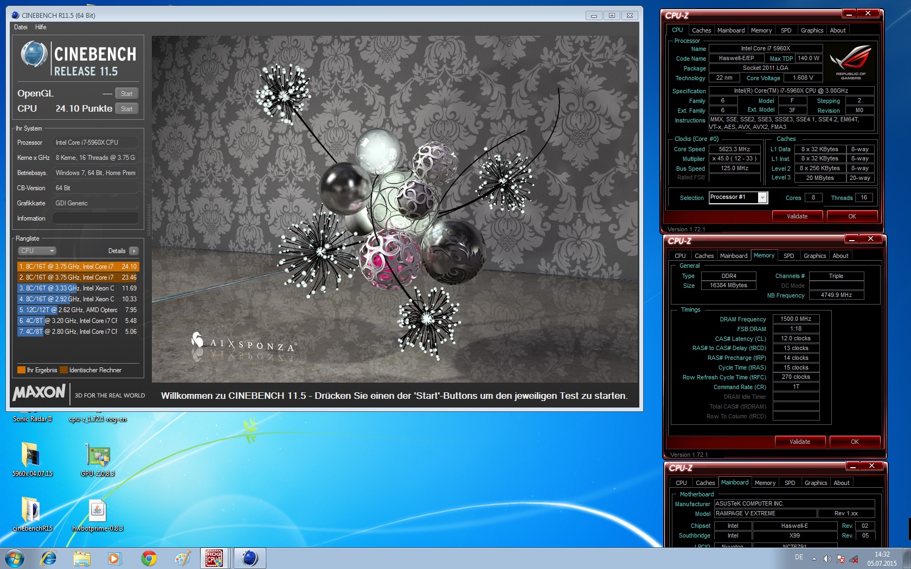Click the Ihr Ergebnis orange legend swatch
This screenshot has width=911, height=569.
(x=22, y=370)
